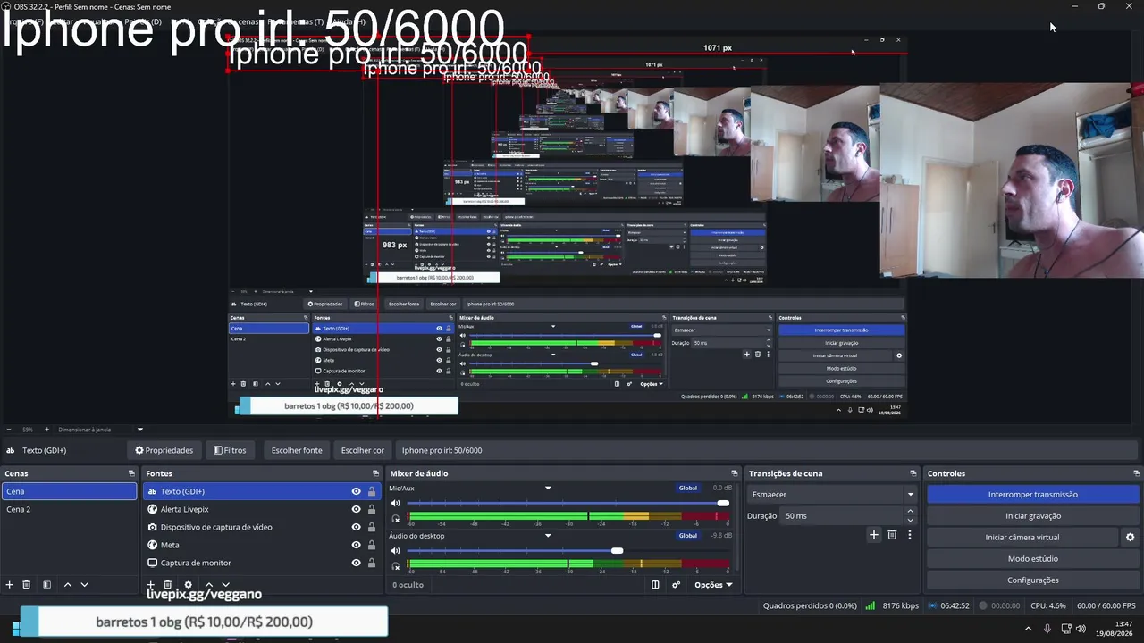This screenshot has width=1144, height=643.
Task: Open scene filters icon in Cenas toolbar
Action: click(46, 585)
